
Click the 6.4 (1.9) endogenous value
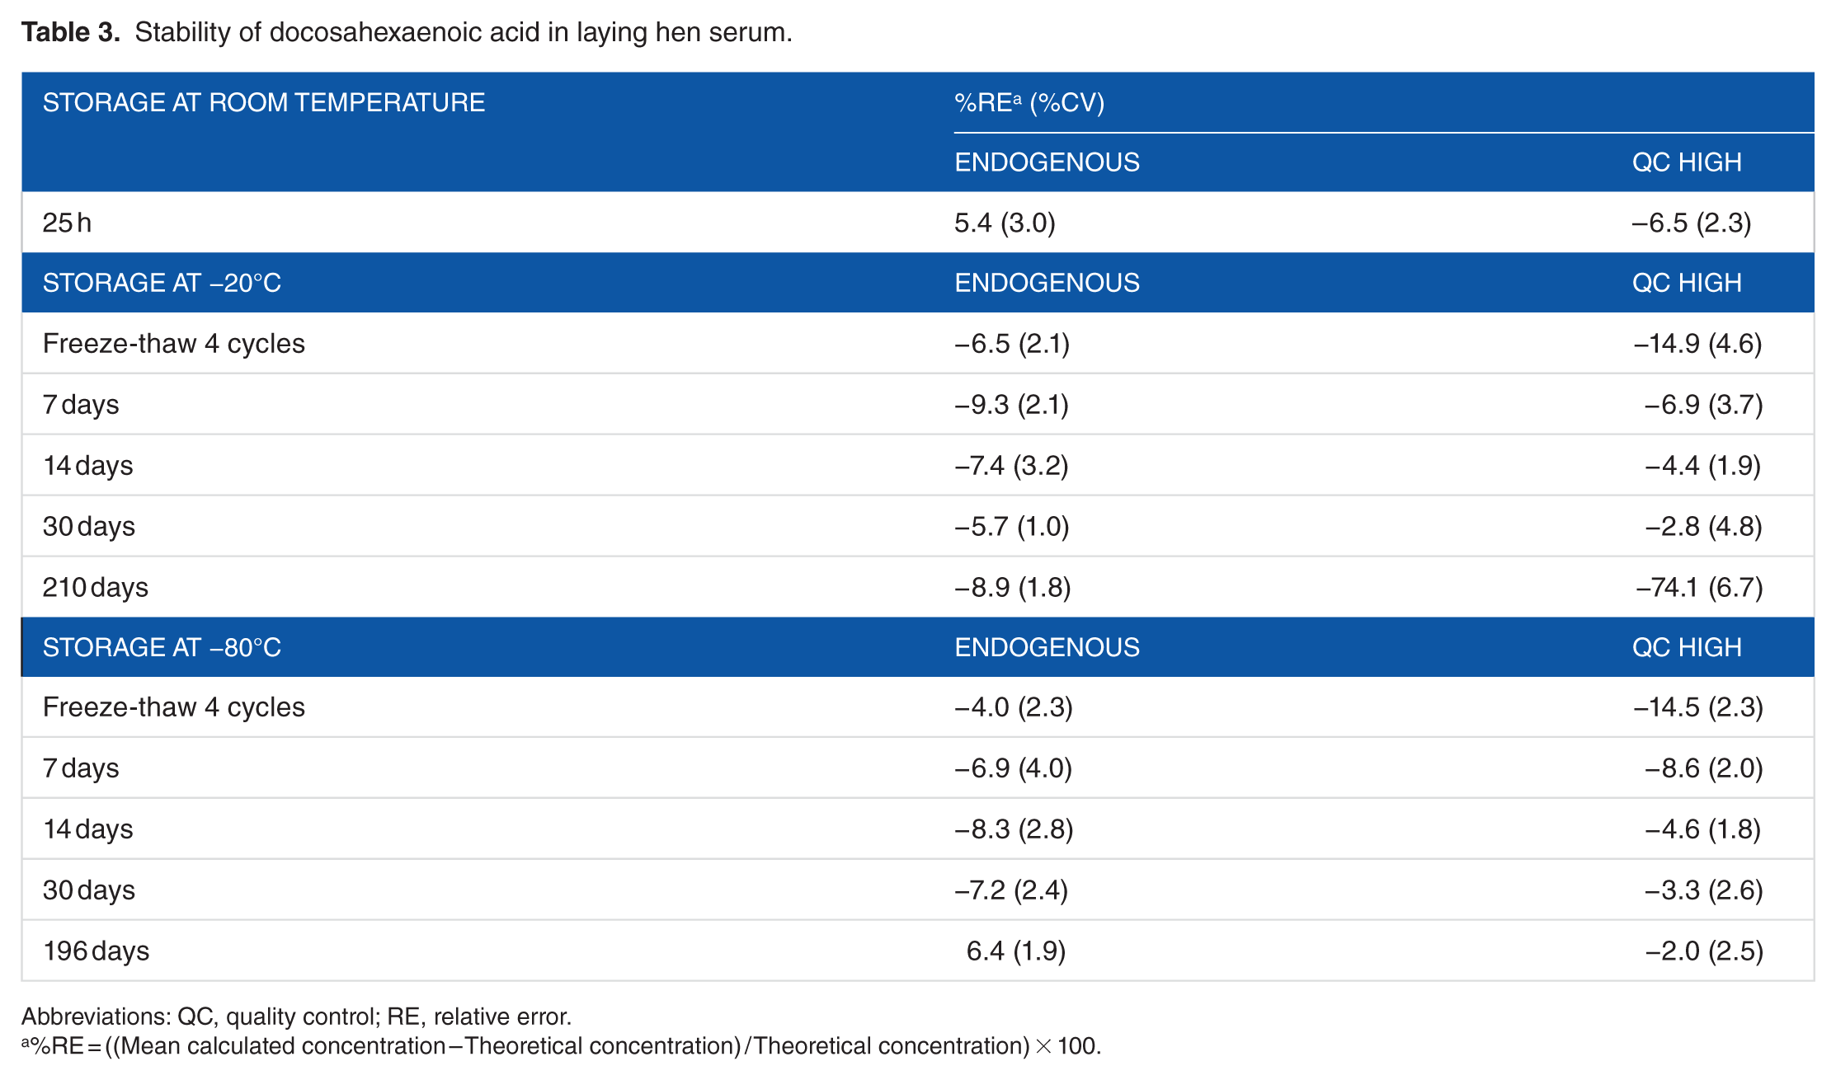pyautogui.click(x=1015, y=951)
